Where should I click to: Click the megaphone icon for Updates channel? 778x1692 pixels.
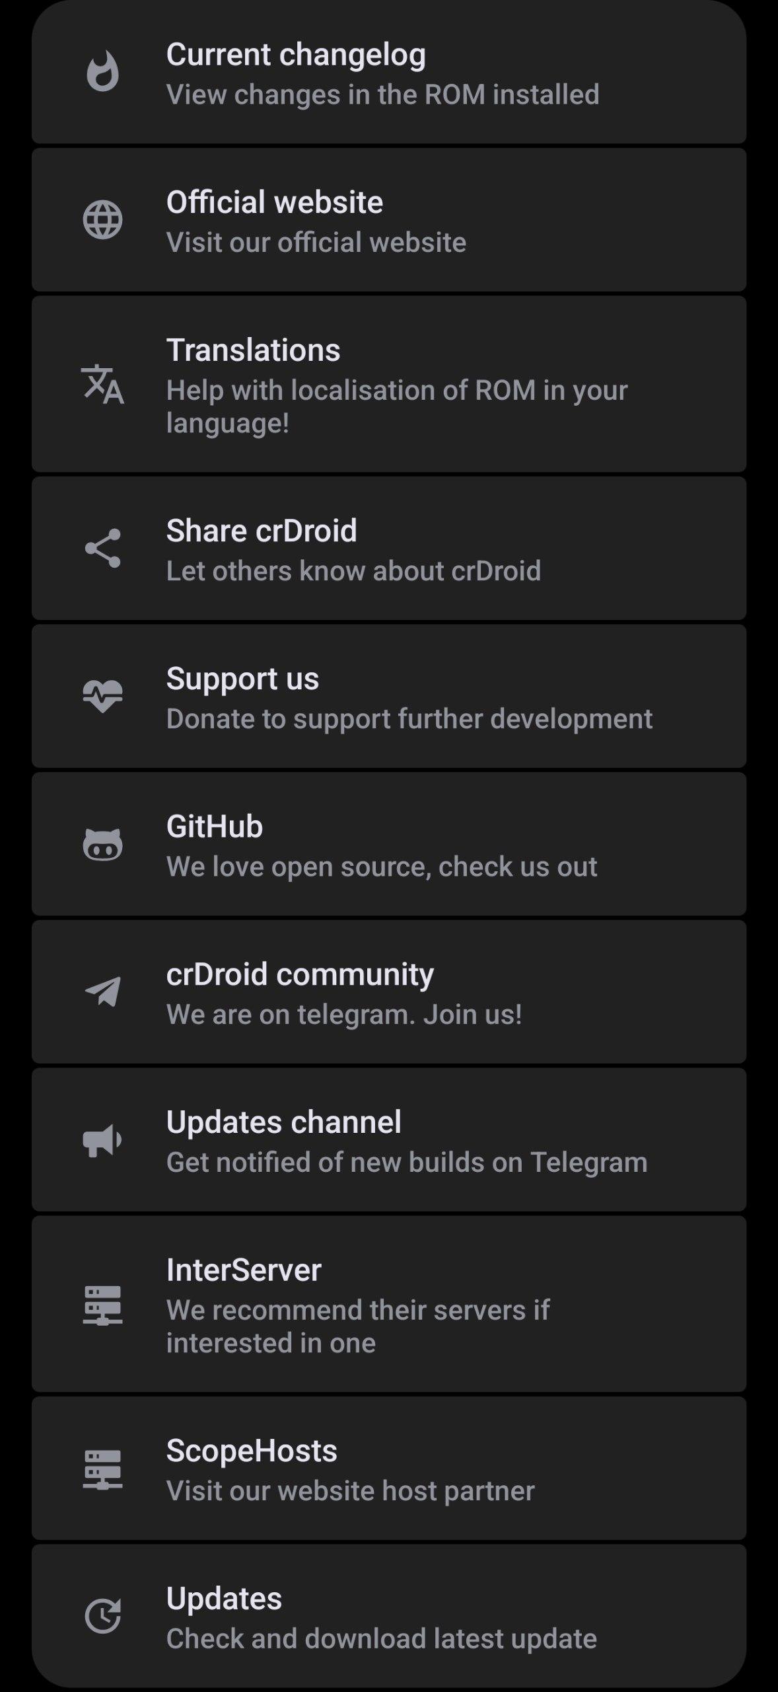102,1140
